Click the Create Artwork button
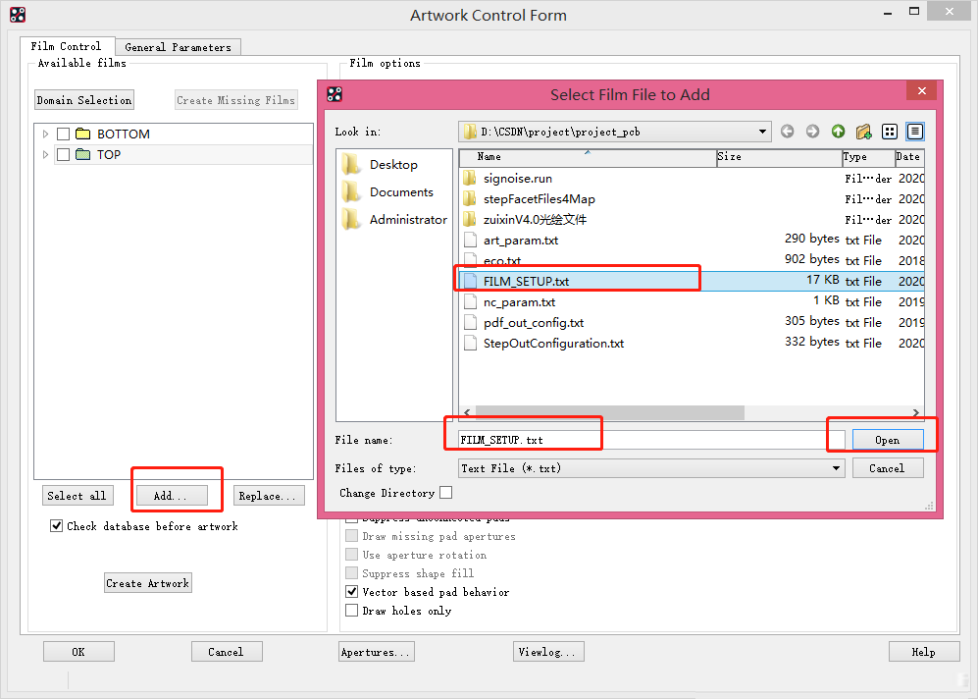 coord(147,583)
